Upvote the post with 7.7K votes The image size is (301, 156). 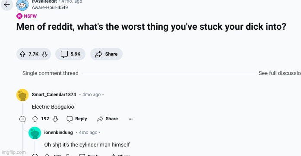click(x=22, y=54)
